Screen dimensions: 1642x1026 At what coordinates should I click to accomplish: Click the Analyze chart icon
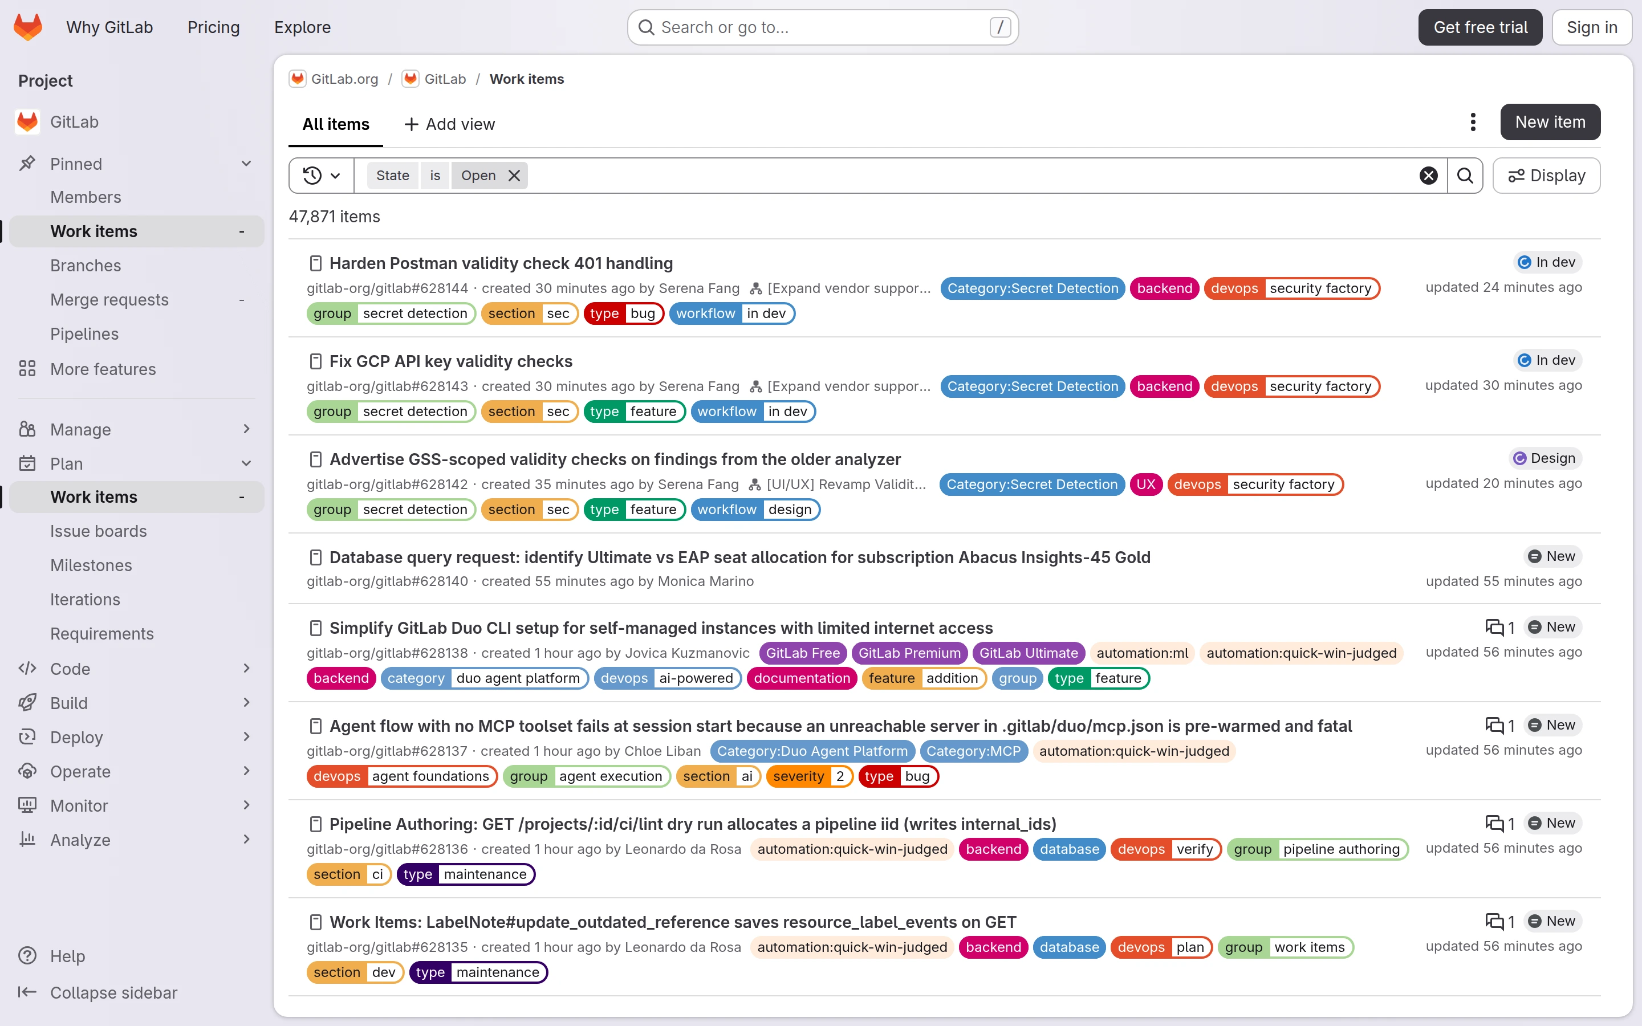pyautogui.click(x=27, y=840)
